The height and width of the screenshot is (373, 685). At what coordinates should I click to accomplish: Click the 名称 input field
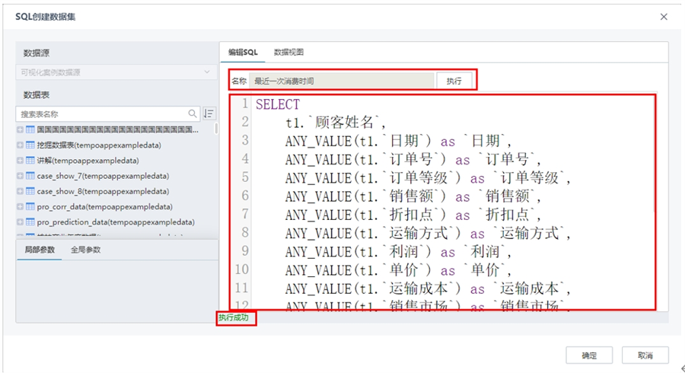[341, 80]
